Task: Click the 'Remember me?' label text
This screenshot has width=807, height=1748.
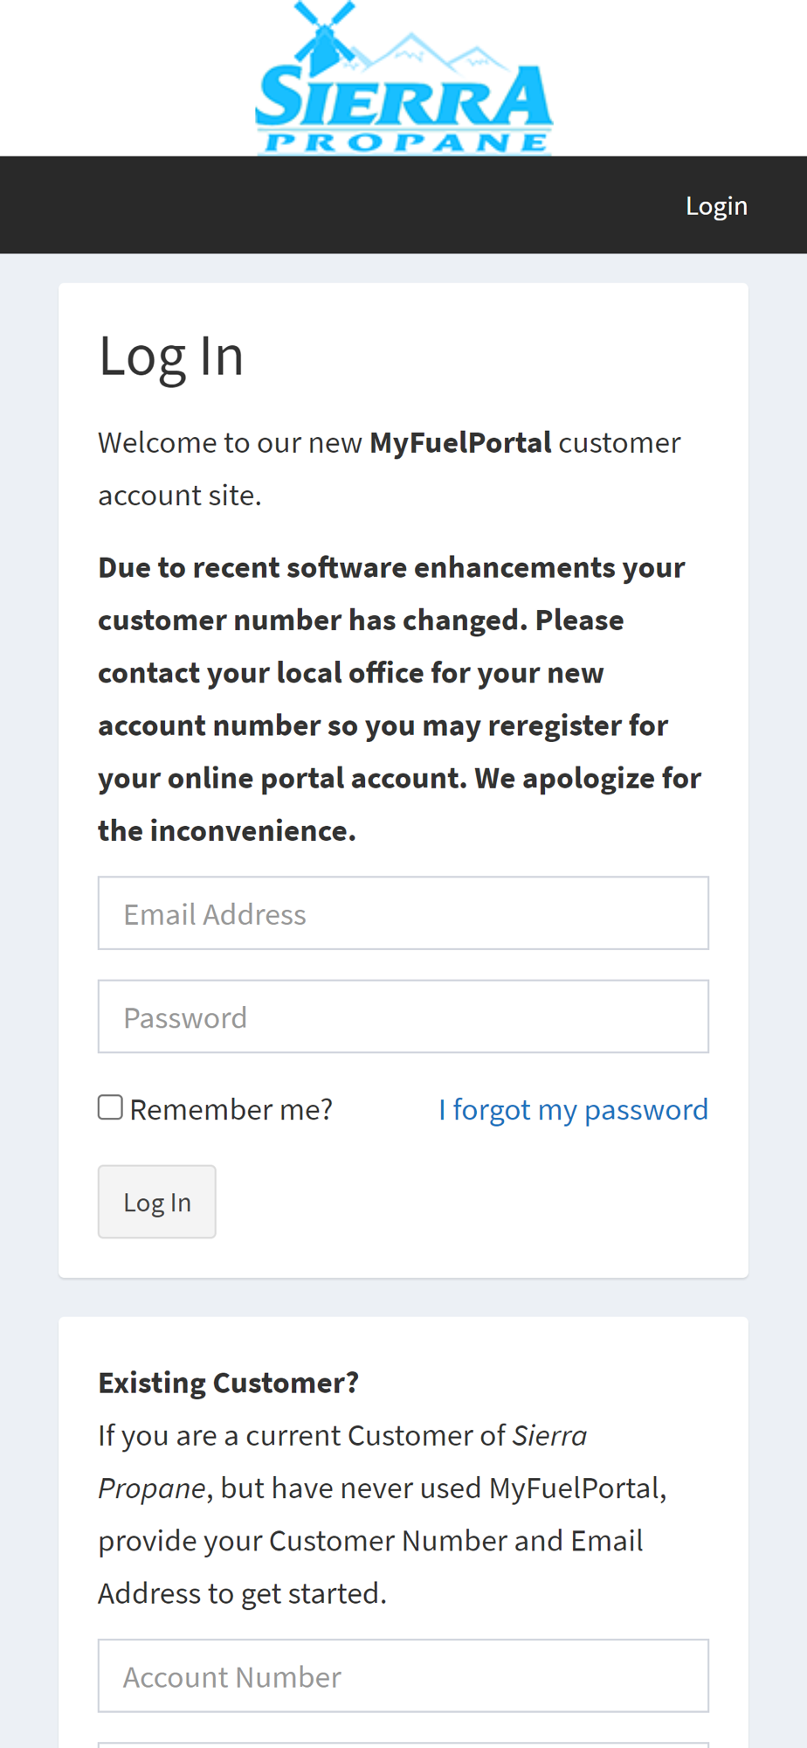Action: [231, 1109]
